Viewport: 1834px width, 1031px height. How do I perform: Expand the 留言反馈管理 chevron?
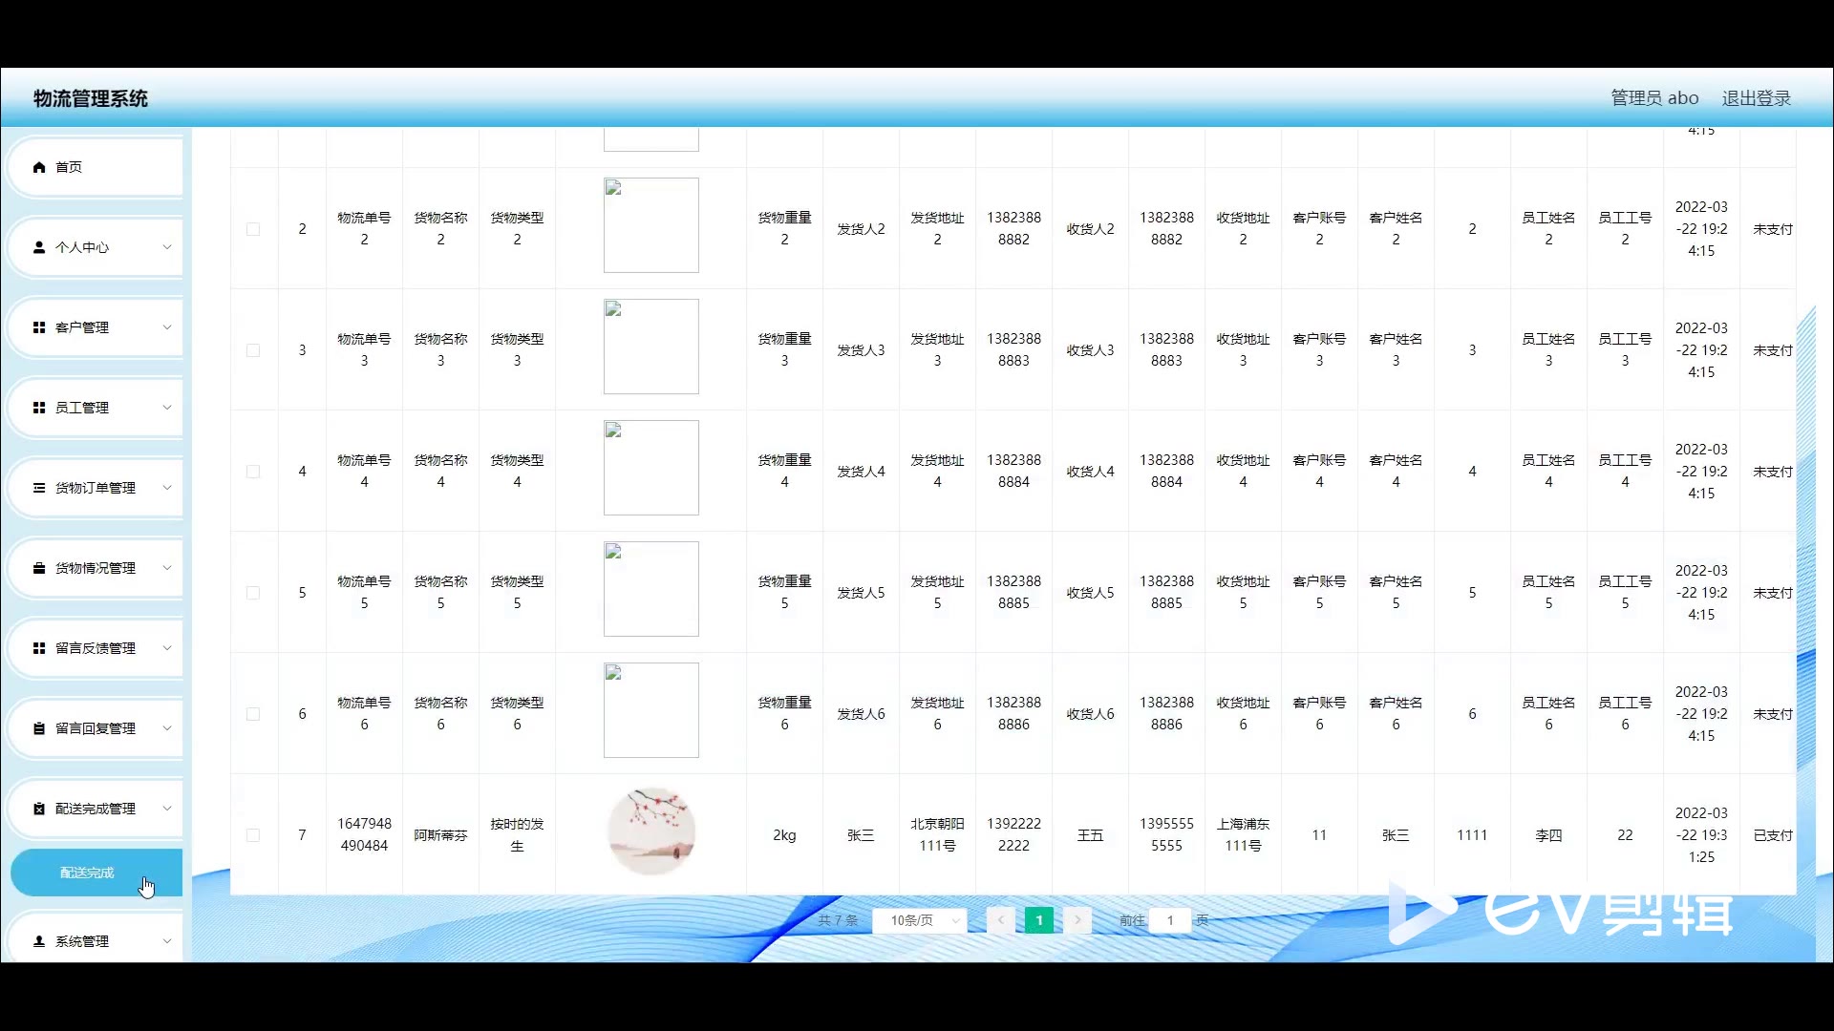click(x=167, y=648)
